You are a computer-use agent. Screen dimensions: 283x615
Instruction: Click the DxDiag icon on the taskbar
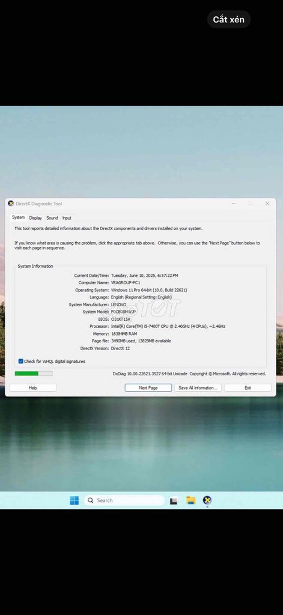click(207, 500)
